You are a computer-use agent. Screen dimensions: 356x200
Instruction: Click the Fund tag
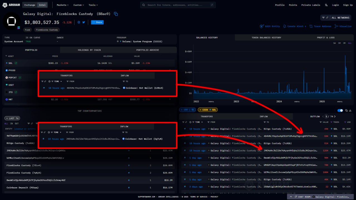pos(28,30)
